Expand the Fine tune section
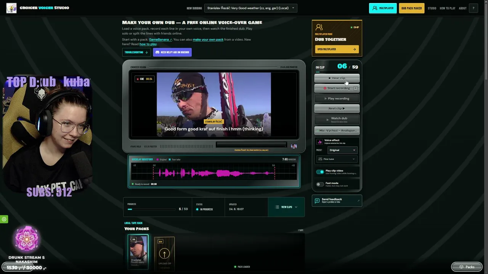Screen dimensions: 488x274 pyautogui.click(x=337, y=159)
